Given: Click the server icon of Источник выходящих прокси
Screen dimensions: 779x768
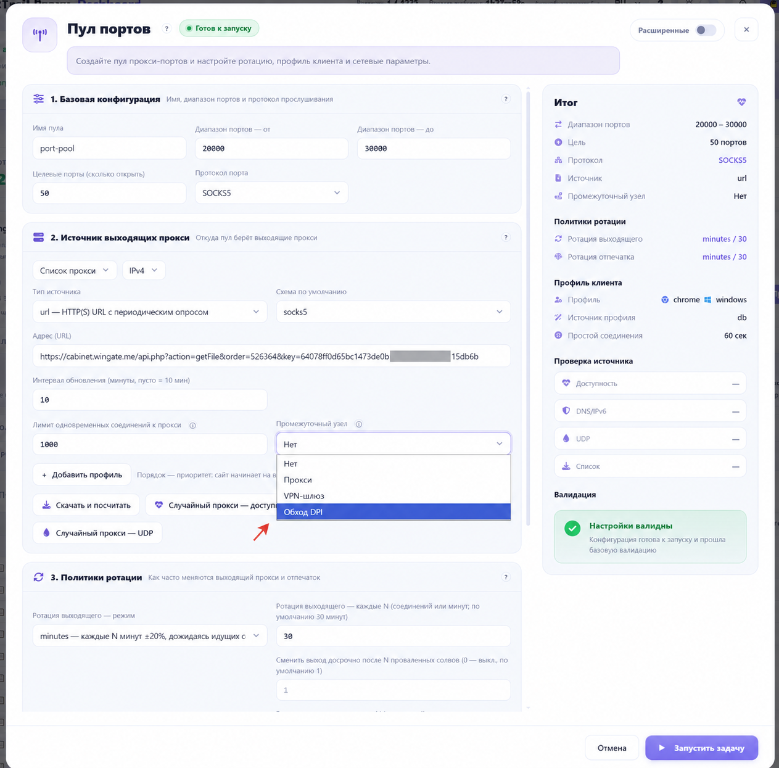Looking at the screenshot, I should click(38, 237).
